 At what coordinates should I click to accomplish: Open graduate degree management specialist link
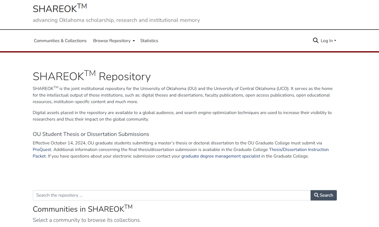click(221, 156)
